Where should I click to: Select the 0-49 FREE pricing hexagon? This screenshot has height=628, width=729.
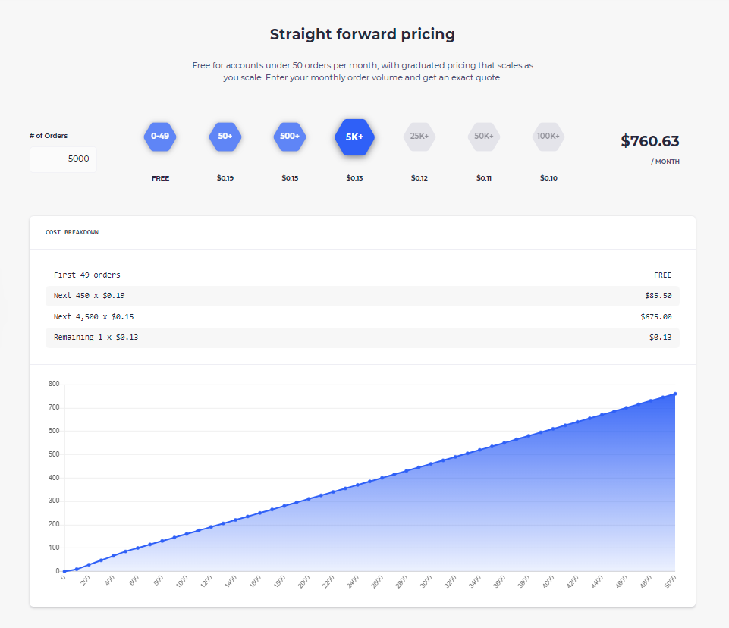pyautogui.click(x=160, y=137)
